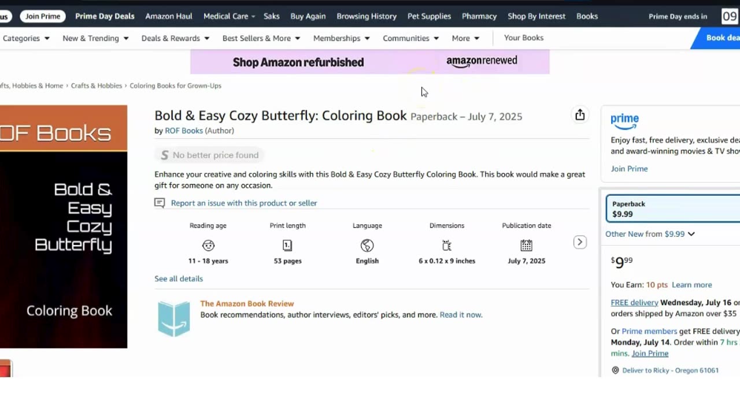
Task: Click Prime members link in delivery text
Action: [x=649, y=331]
